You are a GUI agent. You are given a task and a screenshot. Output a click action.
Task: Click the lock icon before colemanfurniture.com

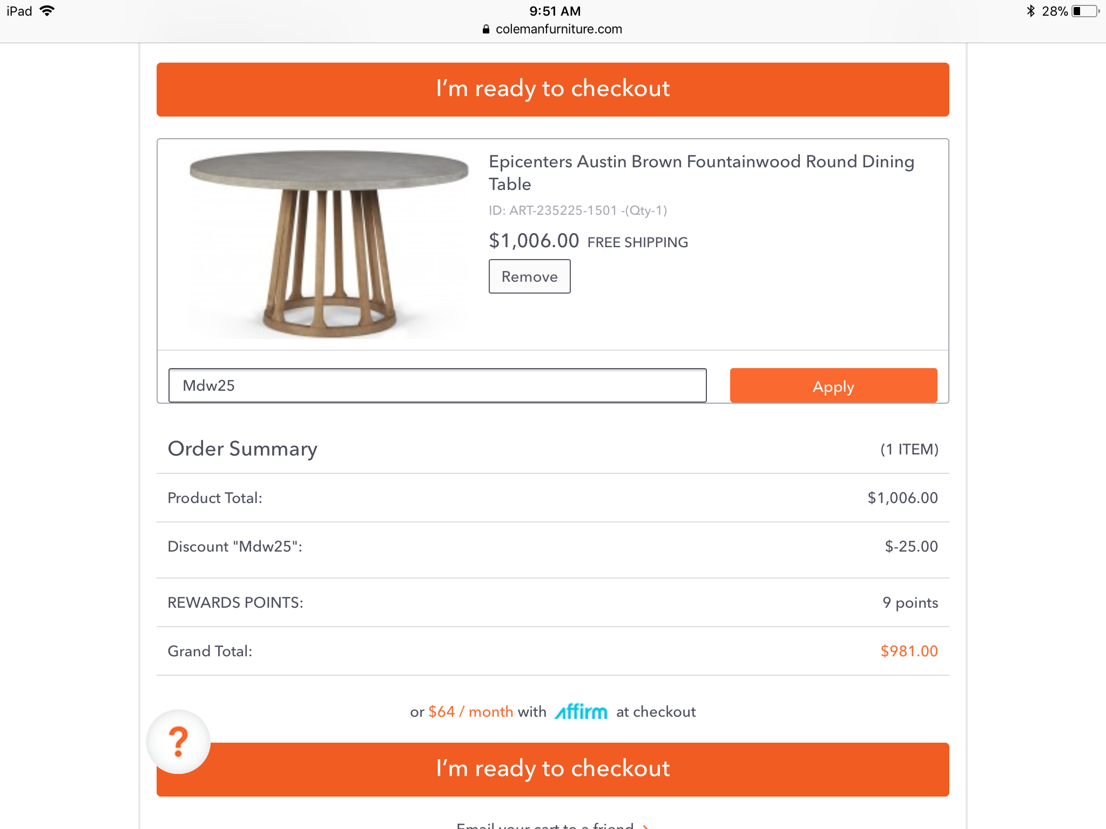485,29
